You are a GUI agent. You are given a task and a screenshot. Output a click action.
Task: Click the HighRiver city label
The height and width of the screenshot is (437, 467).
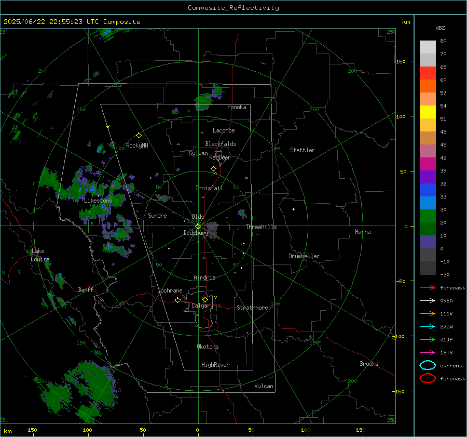pos(215,365)
